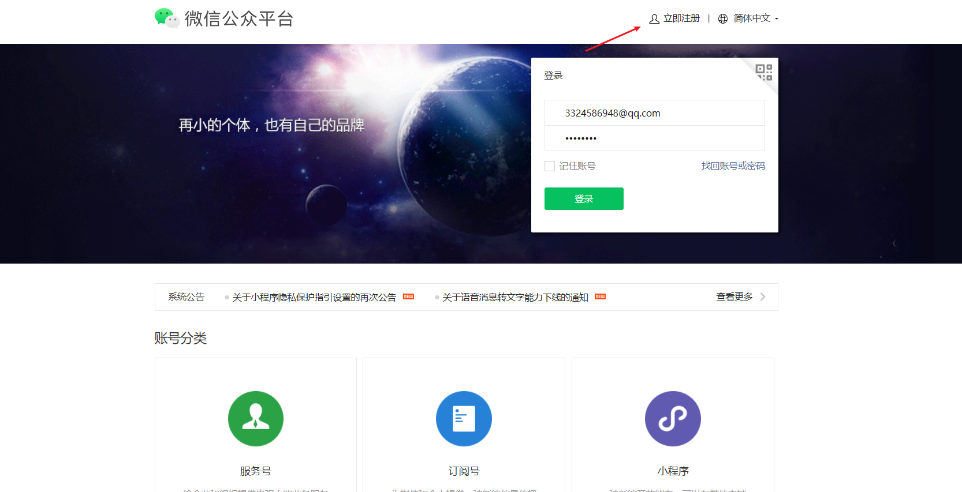Open the 微信公众平台 title text
Screen dimensions: 962x492
tap(239, 18)
